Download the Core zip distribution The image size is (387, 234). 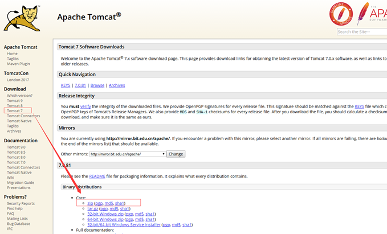[90, 203]
